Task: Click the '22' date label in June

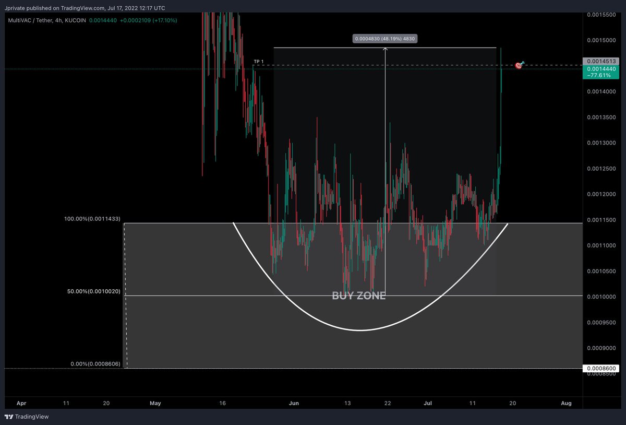Action: click(x=387, y=403)
